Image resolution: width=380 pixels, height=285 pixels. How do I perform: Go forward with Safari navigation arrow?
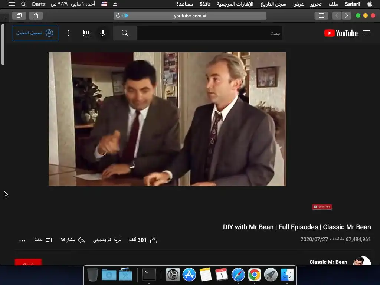click(x=337, y=16)
